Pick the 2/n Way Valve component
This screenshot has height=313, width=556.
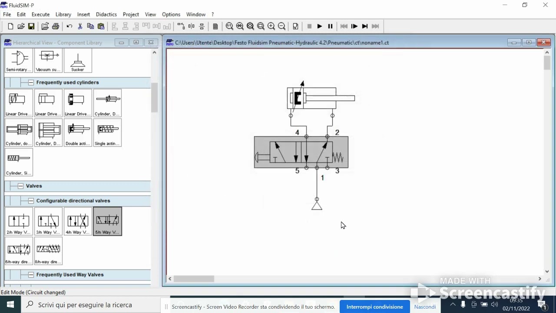(19, 221)
